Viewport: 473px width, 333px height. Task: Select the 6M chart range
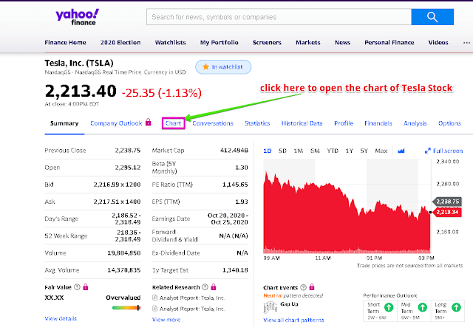315,151
